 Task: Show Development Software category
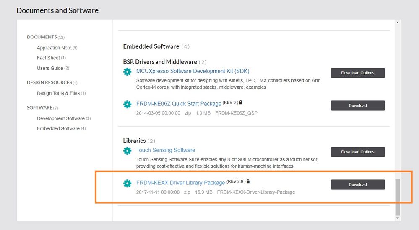[x=61, y=118]
